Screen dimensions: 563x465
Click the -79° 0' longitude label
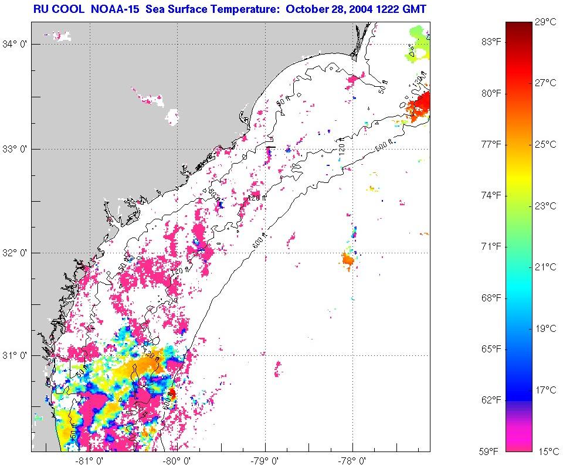[265, 461]
